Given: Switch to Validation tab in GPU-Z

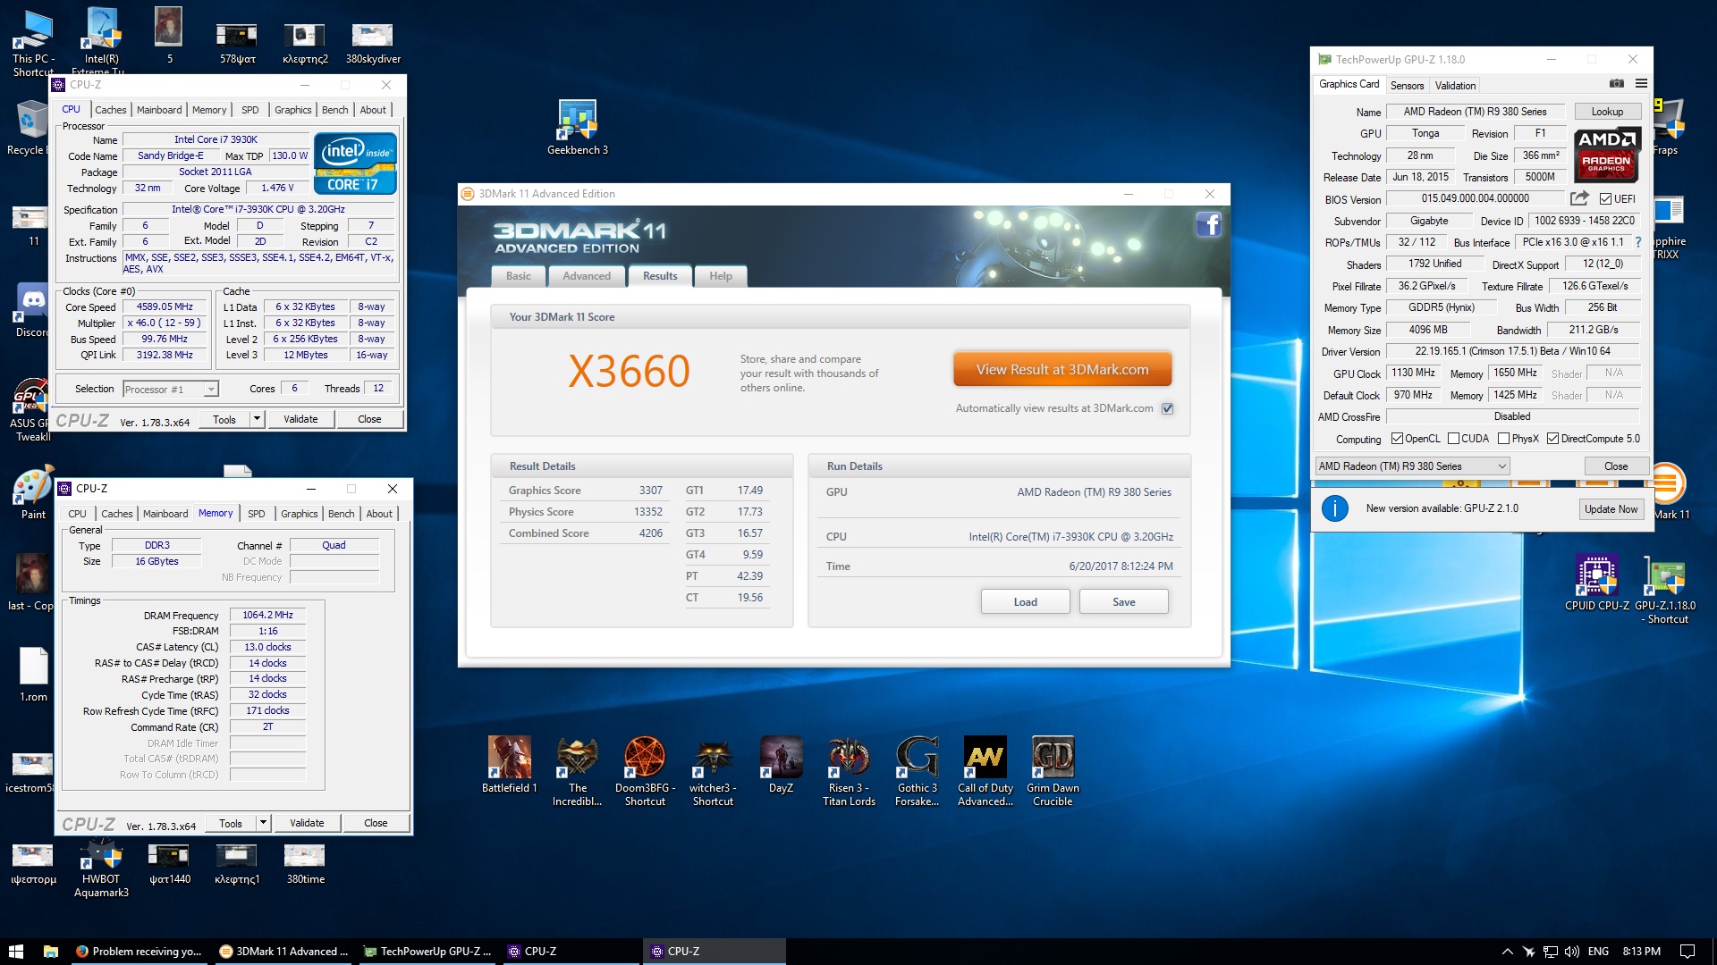Looking at the screenshot, I should pyautogui.click(x=1455, y=86).
